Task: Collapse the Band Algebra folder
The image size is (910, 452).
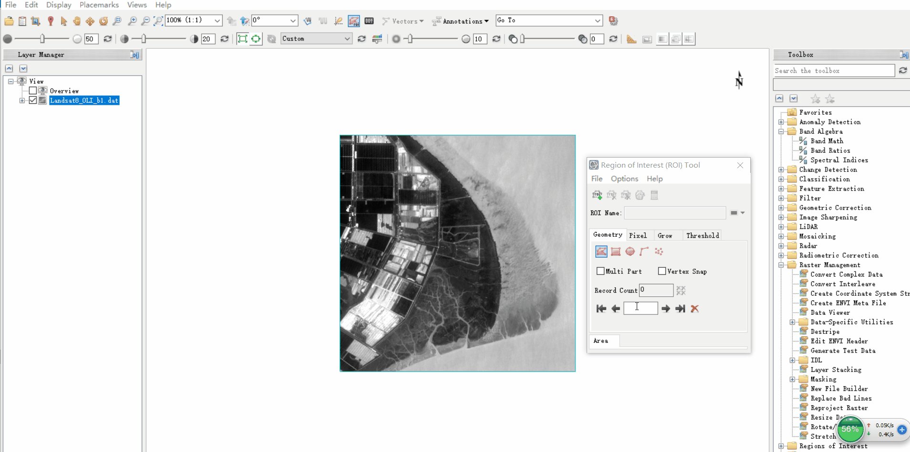Action: click(781, 131)
